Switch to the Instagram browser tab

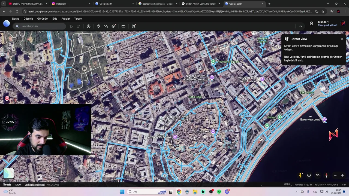pos(71,4)
